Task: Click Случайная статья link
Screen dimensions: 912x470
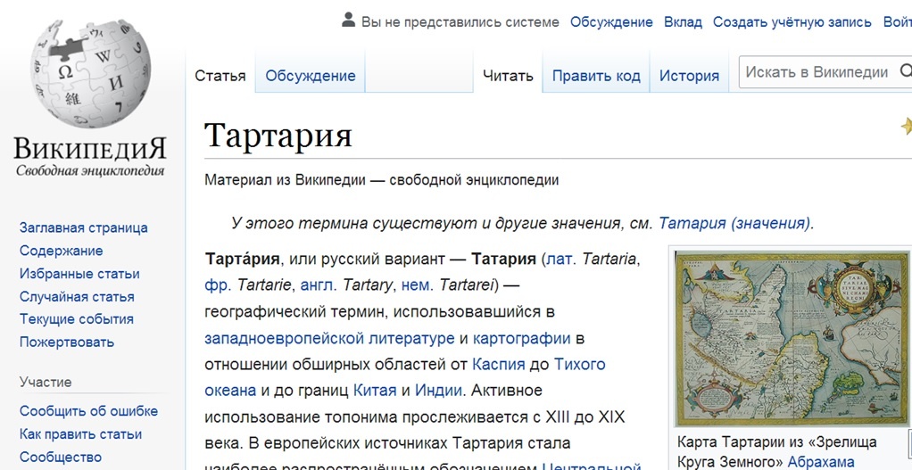Action: pyautogui.click(x=77, y=297)
